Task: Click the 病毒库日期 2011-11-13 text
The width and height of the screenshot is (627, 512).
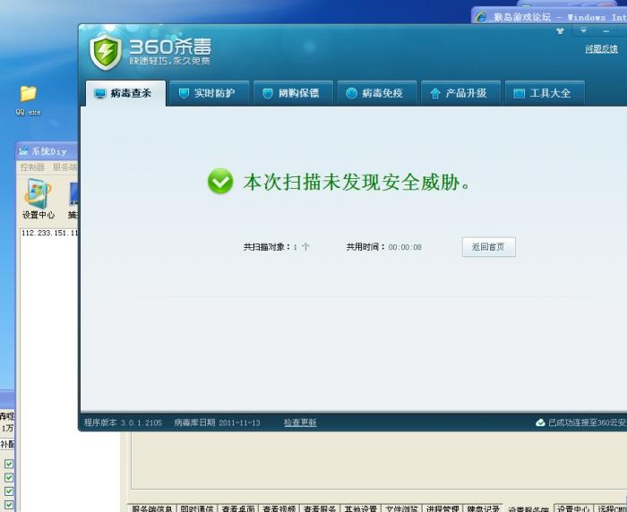Action: point(217,422)
